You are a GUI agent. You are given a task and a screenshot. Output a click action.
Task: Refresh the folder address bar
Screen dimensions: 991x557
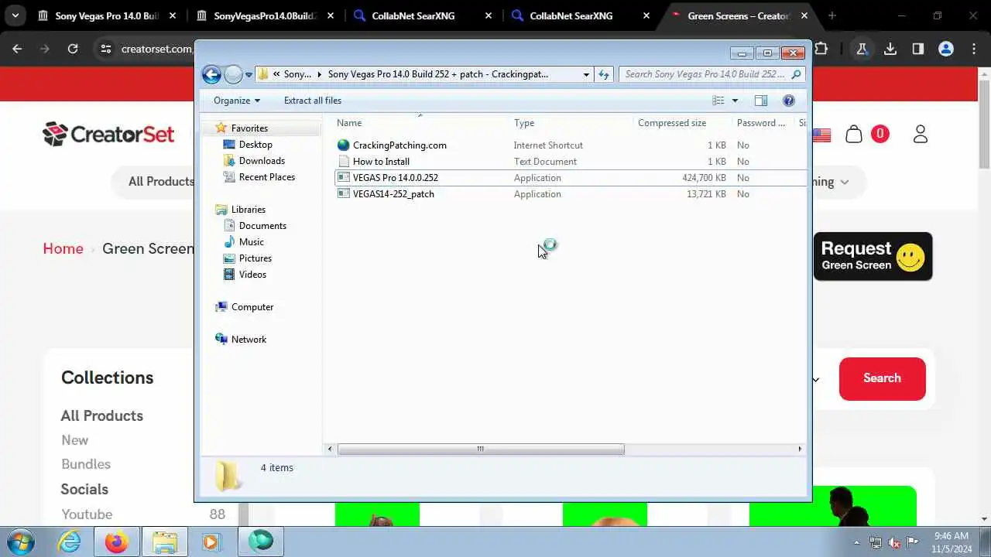point(604,74)
